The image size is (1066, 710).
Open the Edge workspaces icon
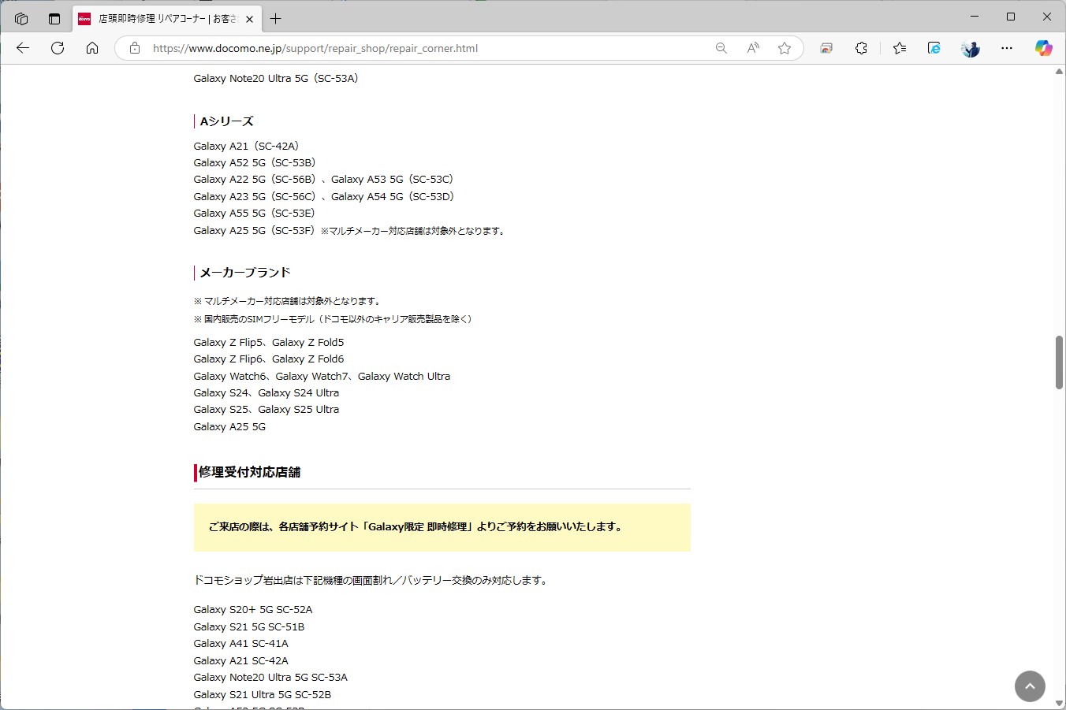tap(21, 18)
